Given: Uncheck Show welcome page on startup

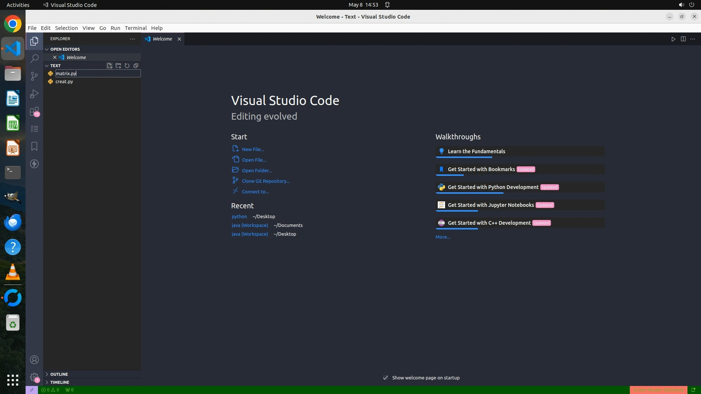Looking at the screenshot, I should coord(386,378).
